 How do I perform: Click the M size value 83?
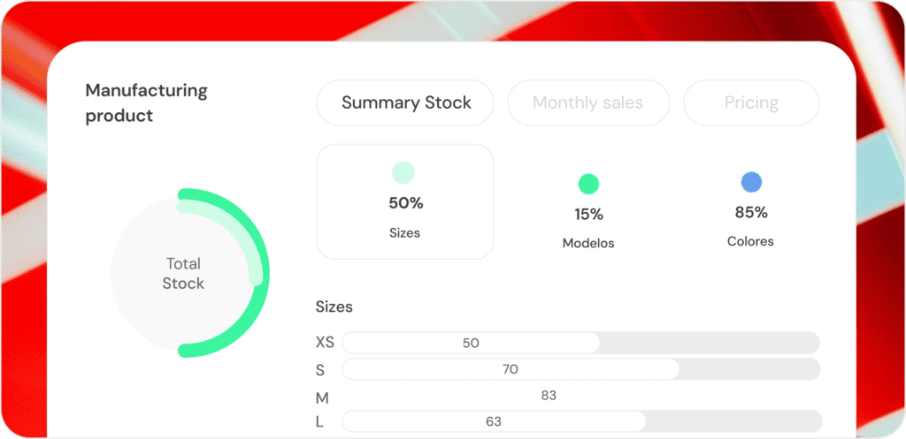click(549, 396)
